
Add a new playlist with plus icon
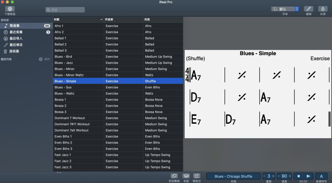(x=41, y=59)
